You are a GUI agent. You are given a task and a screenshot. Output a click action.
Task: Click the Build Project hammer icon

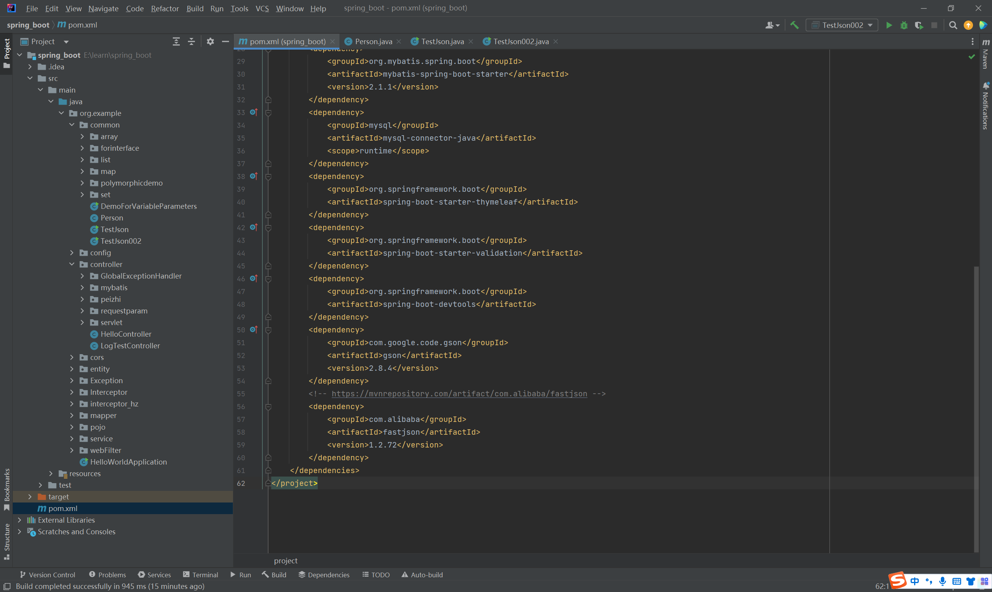794,25
